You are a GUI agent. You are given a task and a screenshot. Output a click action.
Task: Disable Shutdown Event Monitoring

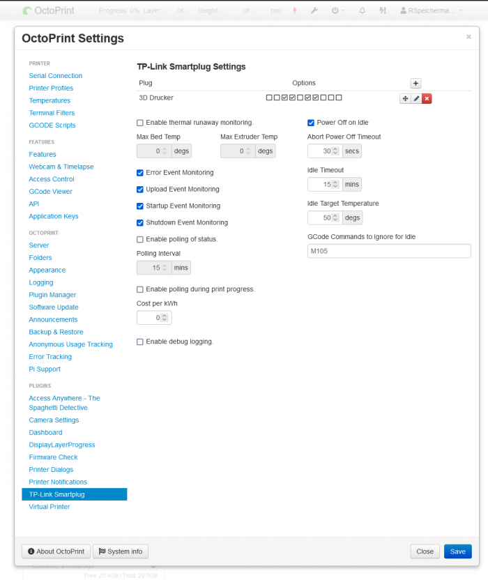point(140,223)
